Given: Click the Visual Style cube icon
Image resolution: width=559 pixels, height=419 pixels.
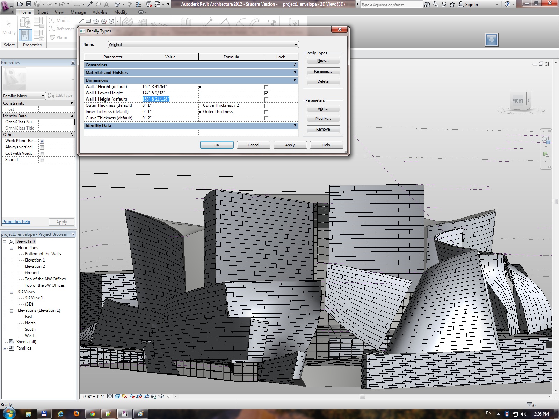Looking at the screenshot, I should click(117, 396).
